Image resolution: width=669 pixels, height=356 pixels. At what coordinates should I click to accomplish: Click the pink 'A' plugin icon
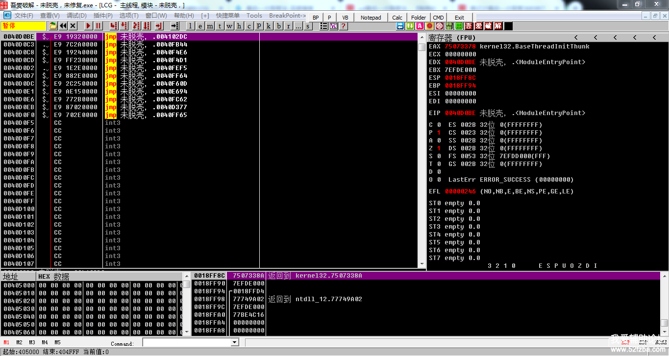420,26
